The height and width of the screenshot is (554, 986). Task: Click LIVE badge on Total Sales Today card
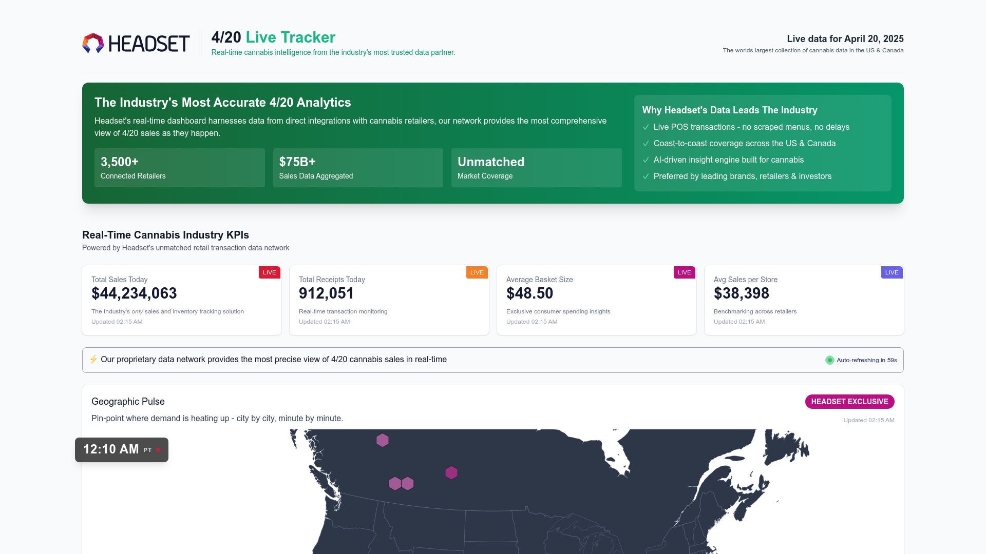point(270,272)
